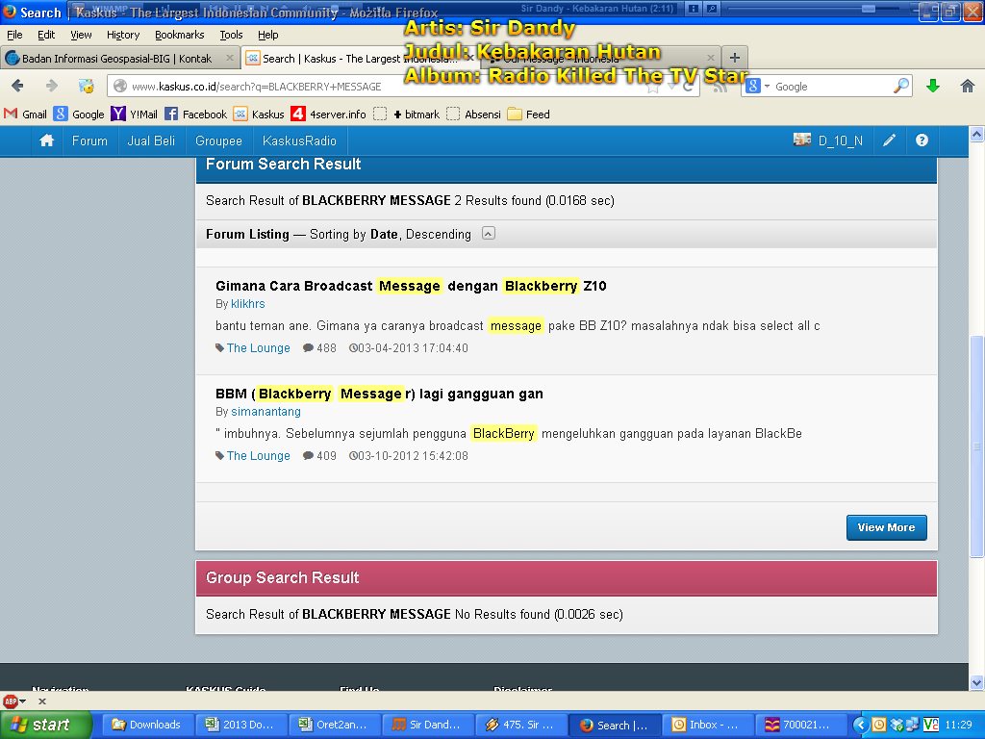Click the page scrollbar down arrow

coord(976,683)
